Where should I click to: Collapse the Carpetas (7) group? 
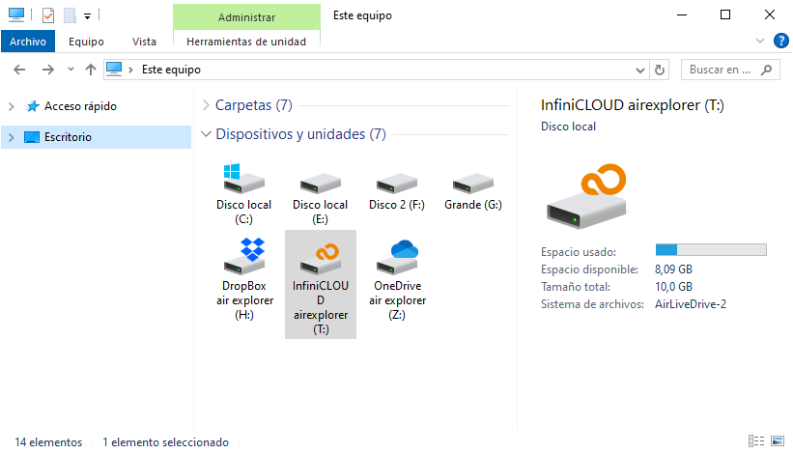(207, 104)
